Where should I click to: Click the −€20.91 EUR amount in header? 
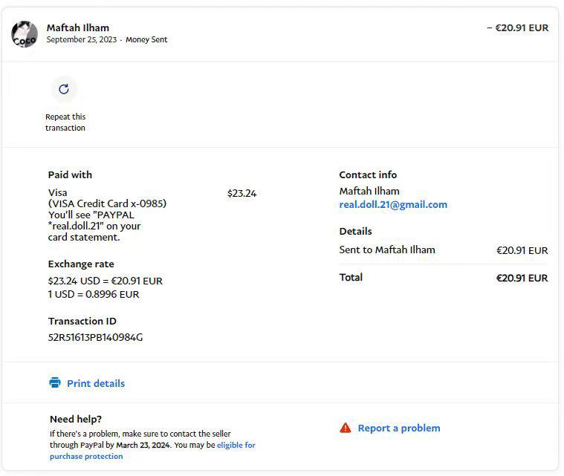pos(517,27)
